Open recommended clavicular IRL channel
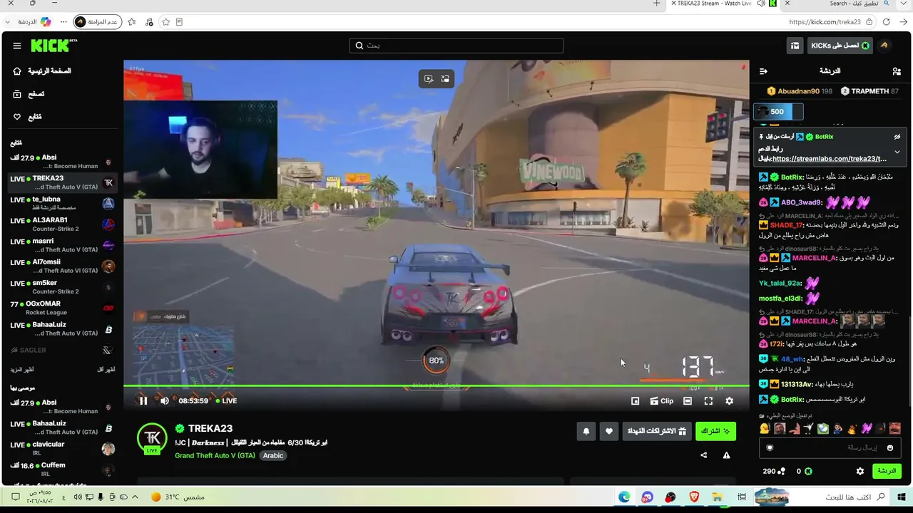913x513 pixels. (x=62, y=449)
